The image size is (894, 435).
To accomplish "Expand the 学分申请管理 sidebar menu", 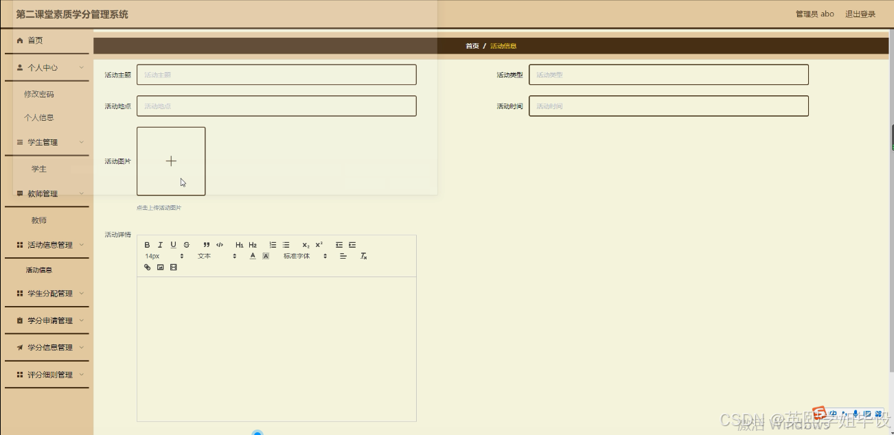I will (47, 320).
